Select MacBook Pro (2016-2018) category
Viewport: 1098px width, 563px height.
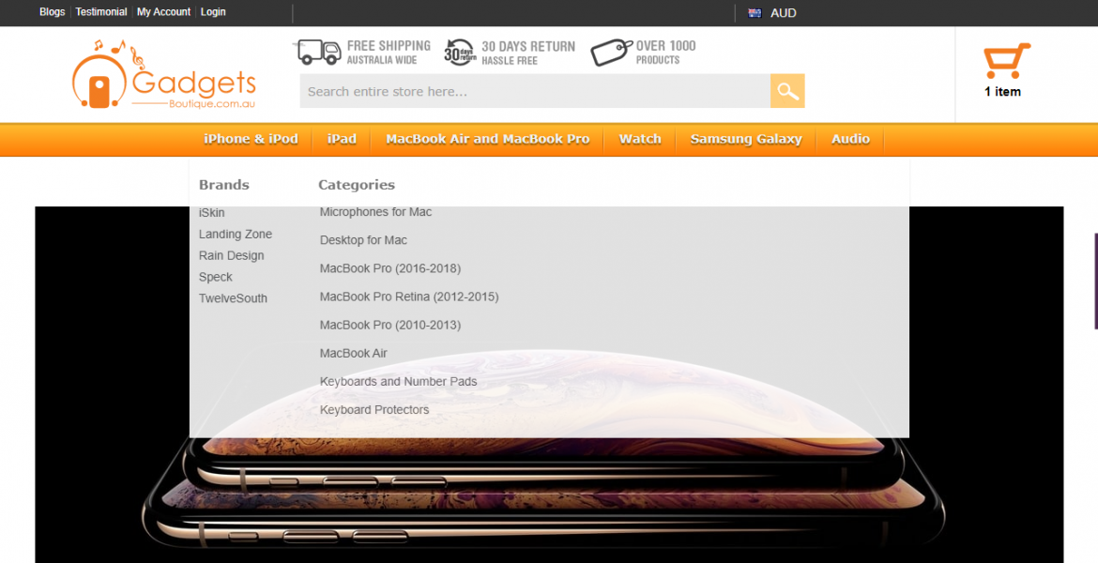390,268
